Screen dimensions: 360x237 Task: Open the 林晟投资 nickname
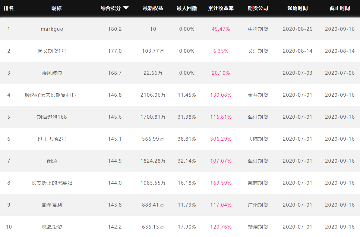coord(52,227)
